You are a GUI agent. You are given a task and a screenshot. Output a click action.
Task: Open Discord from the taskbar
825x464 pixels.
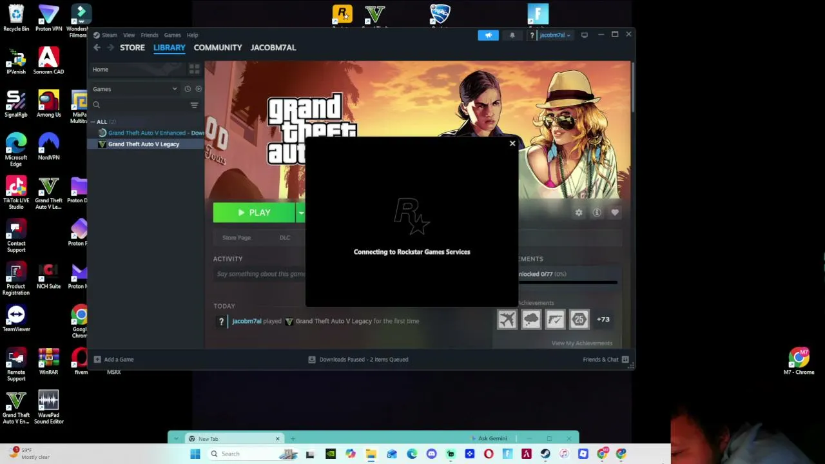point(431,454)
